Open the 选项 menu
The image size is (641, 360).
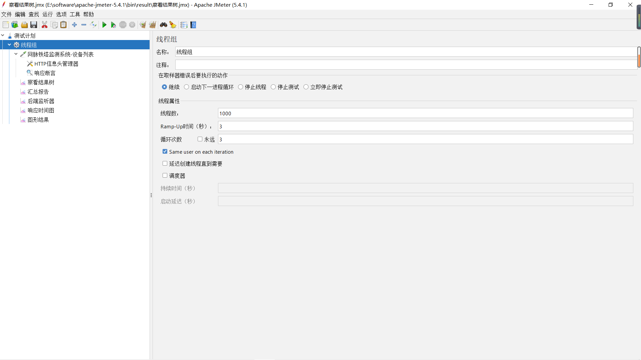pyautogui.click(x=61, y=14)
